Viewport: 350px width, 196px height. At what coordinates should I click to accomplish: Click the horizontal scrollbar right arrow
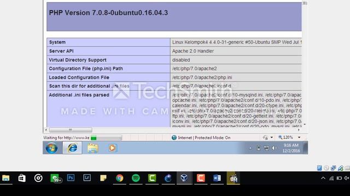[299, 130]
